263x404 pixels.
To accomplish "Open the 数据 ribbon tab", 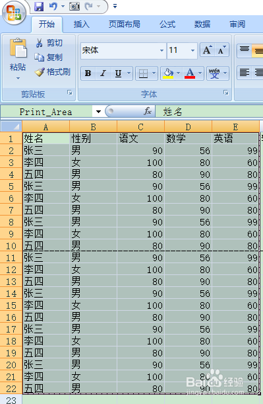I will click(x=202, y=24).
